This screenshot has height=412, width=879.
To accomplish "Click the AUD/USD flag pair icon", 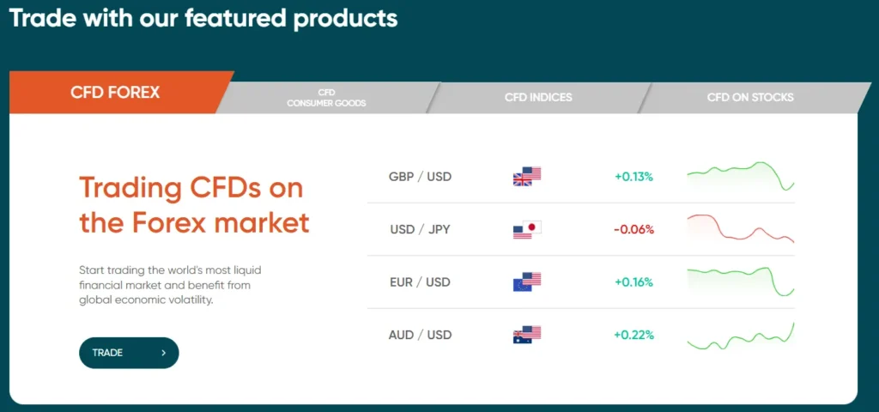I will 527,335.
